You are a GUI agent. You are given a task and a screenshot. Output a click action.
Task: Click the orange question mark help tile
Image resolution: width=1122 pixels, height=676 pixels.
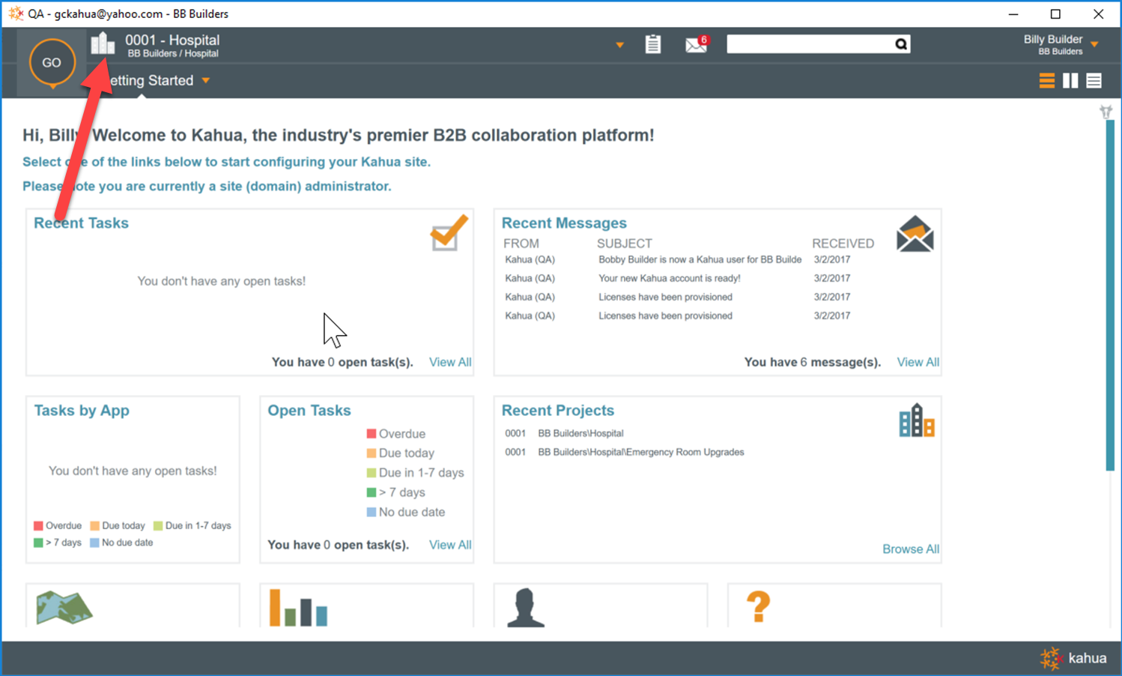coord(758,606)
